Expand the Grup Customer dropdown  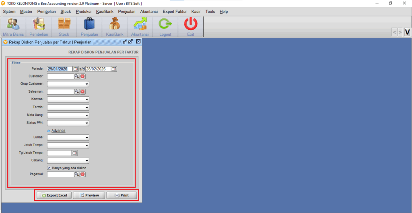(x=87, y=84)
